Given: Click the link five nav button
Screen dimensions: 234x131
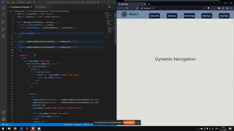Looking at the screenshot, I should coord(224,16).
